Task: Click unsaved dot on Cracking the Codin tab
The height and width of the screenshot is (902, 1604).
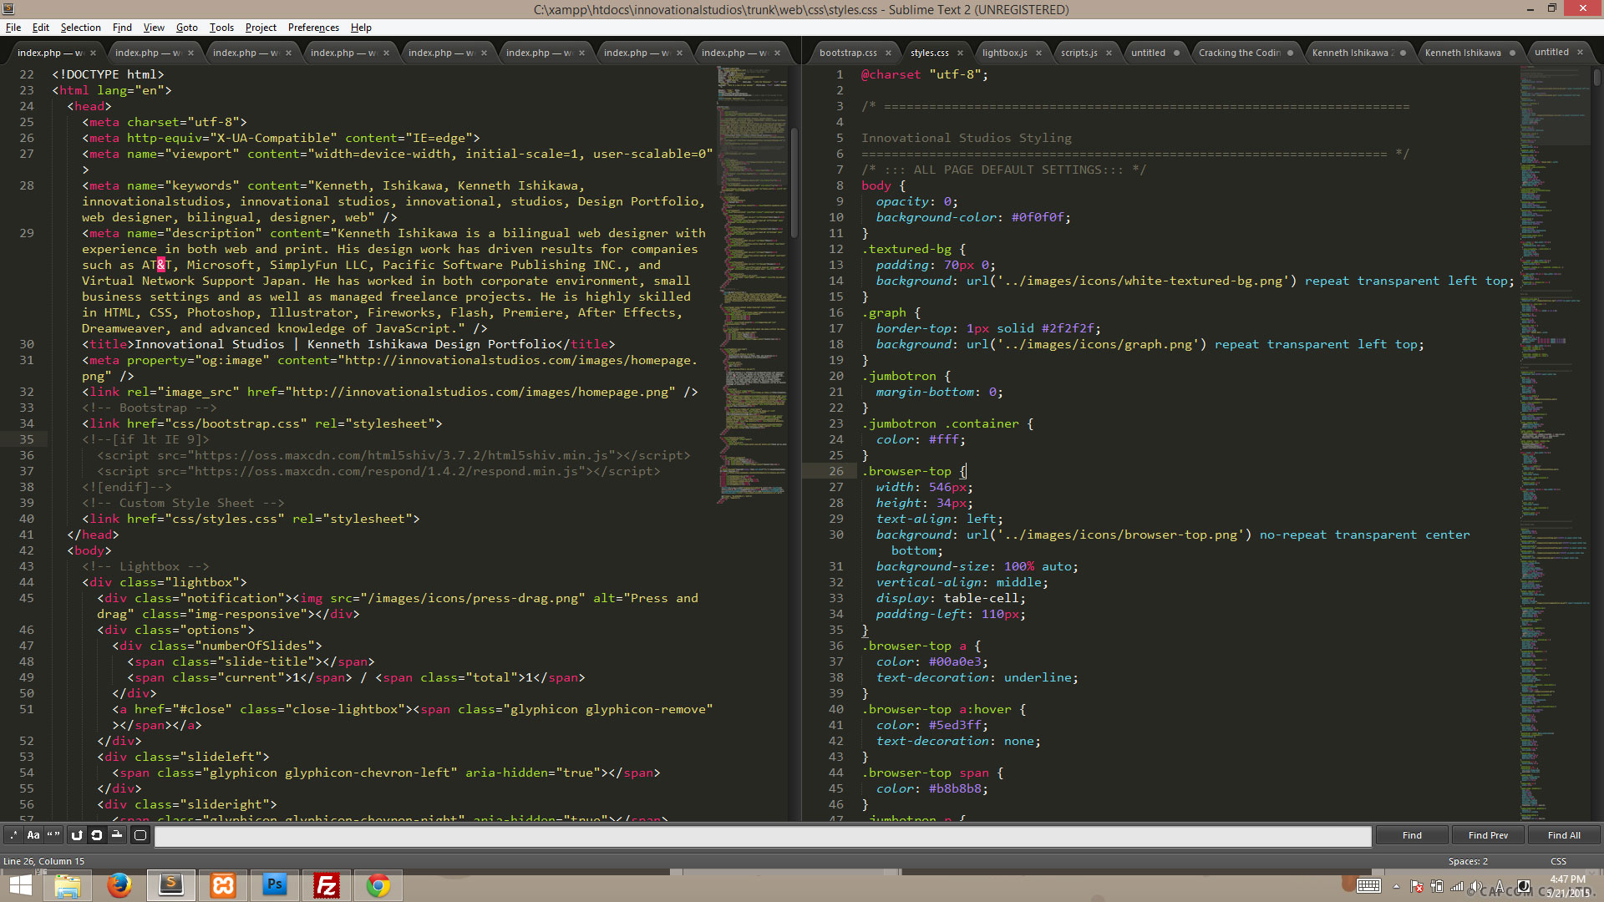Action: pos(1290,53)
